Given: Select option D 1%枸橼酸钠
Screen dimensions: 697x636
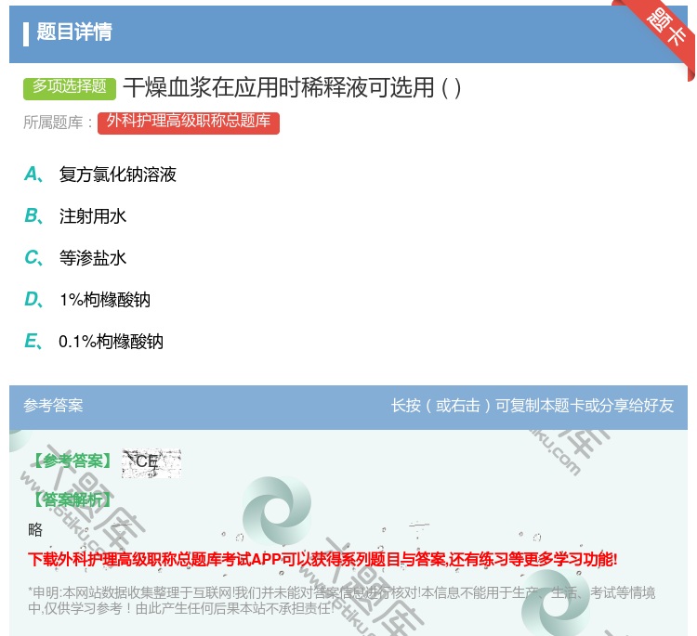Looking at the screenshot, I should [104, 300].
